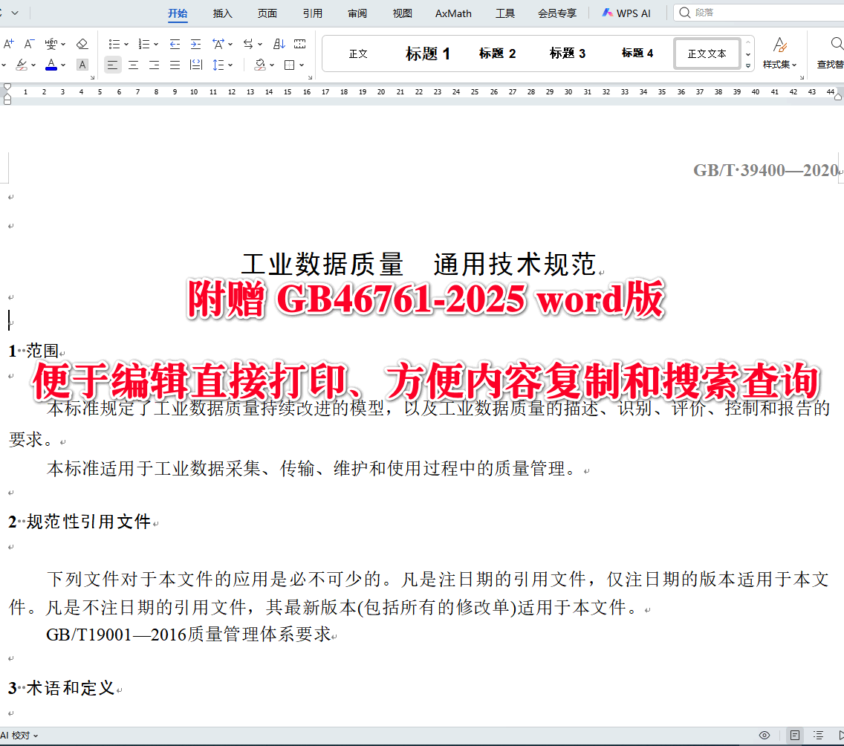Click the line spacing icon
The width and height of the screenshot is (844, 746).
tap(218, 65)
